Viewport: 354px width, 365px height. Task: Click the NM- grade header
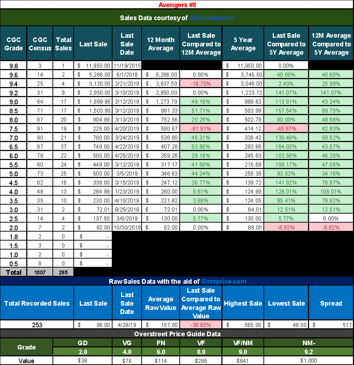click(x=309, y=343)
